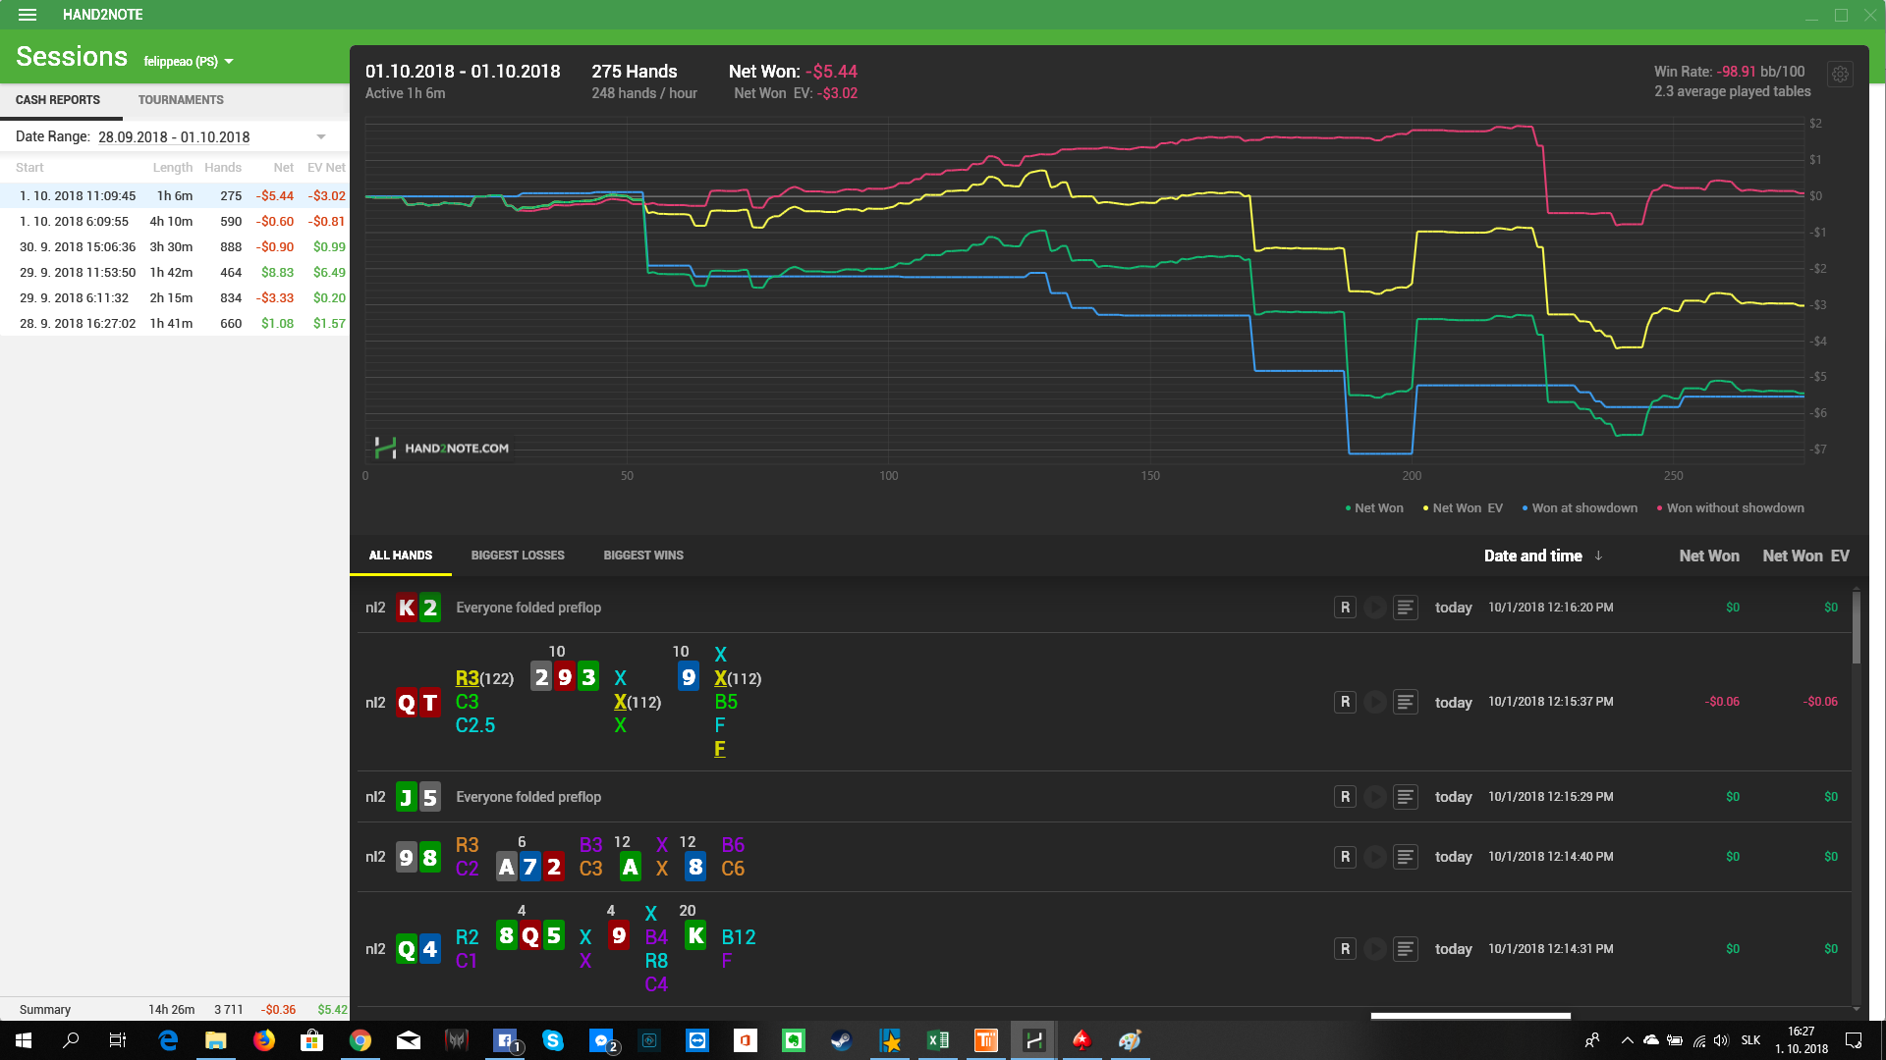
Task: Open the felippeao (PS) player dropdown
Action: [x=189, y=61]
